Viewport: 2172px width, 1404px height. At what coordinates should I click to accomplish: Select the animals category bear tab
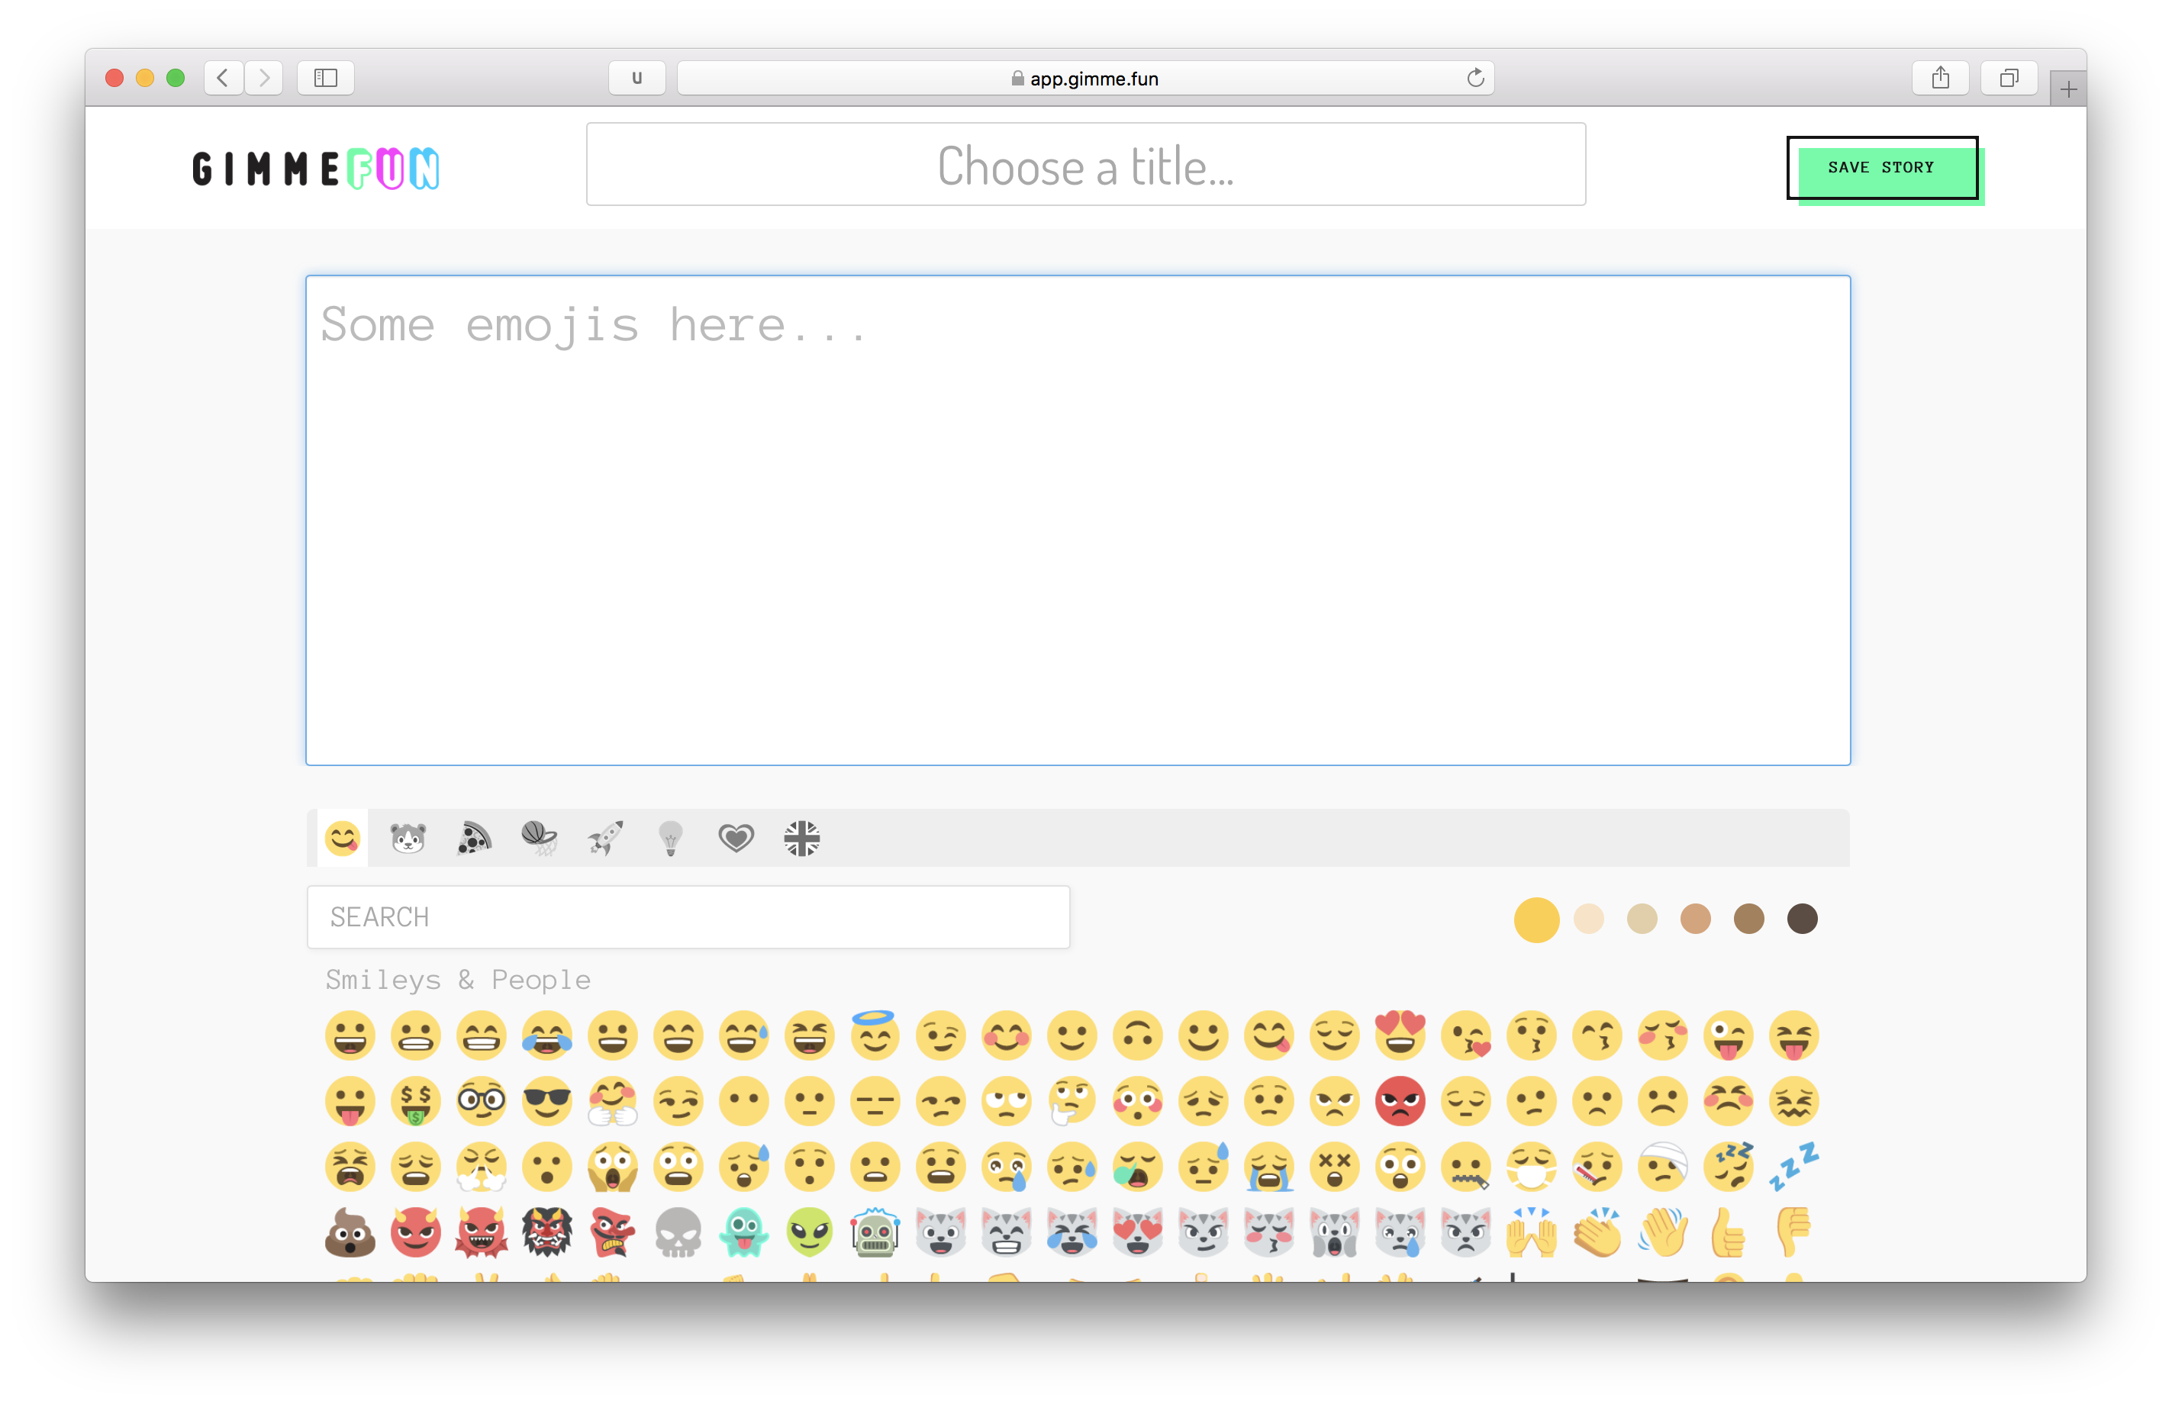pyautogui.click(x=408, y=838)
